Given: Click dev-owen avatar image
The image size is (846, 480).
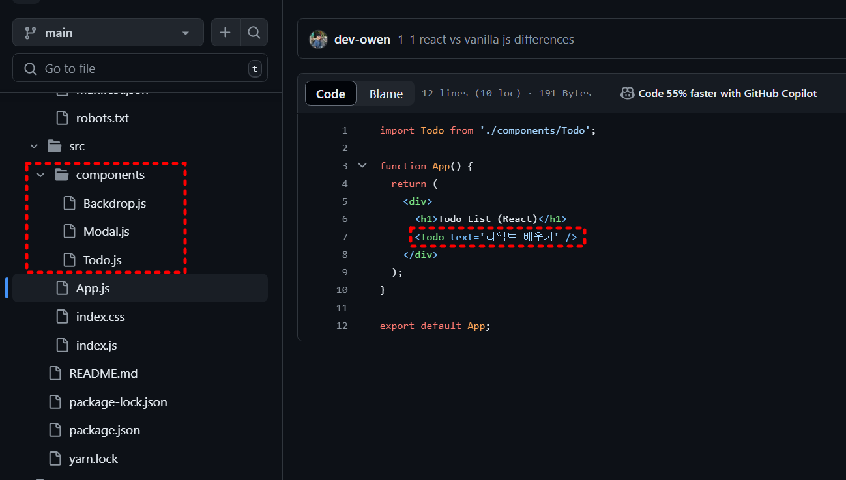Looking at the screenshot, I should coord(318,39).
